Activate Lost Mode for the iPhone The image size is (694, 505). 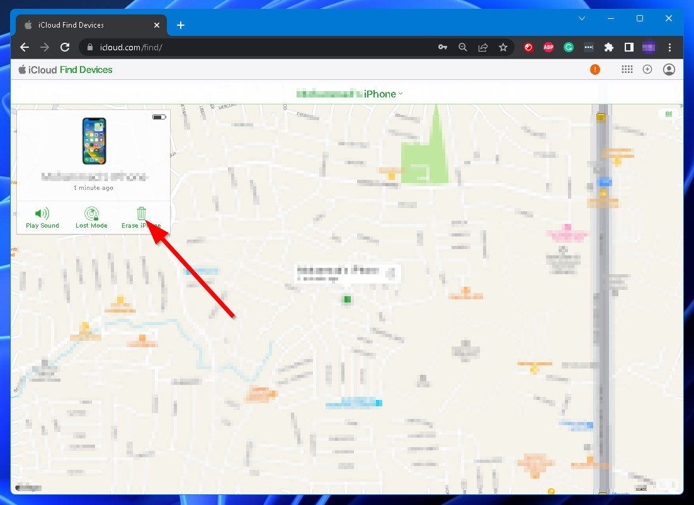[91, 218]
